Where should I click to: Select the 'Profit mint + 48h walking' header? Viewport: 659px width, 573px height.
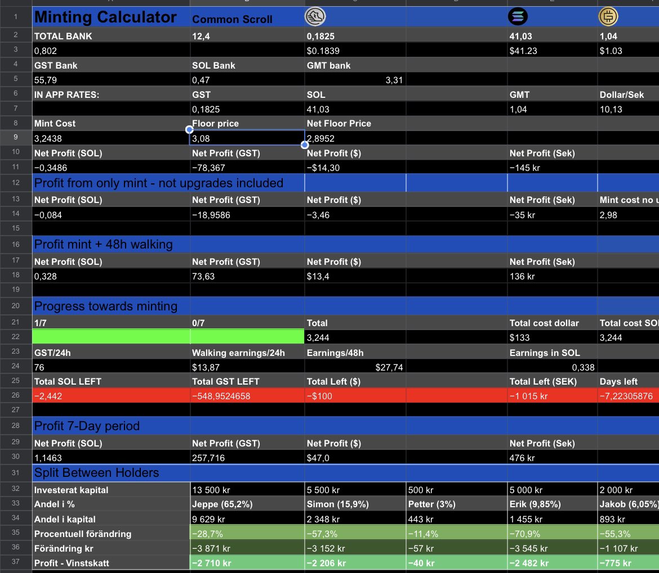tap(112, 244)
